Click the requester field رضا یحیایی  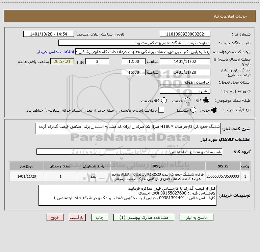(143, 52)
